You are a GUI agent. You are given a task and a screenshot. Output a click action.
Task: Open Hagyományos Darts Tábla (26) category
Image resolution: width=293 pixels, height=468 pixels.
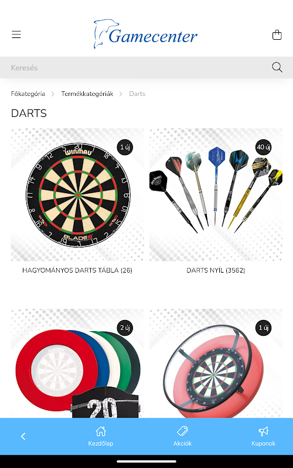(x=77, y=270)
